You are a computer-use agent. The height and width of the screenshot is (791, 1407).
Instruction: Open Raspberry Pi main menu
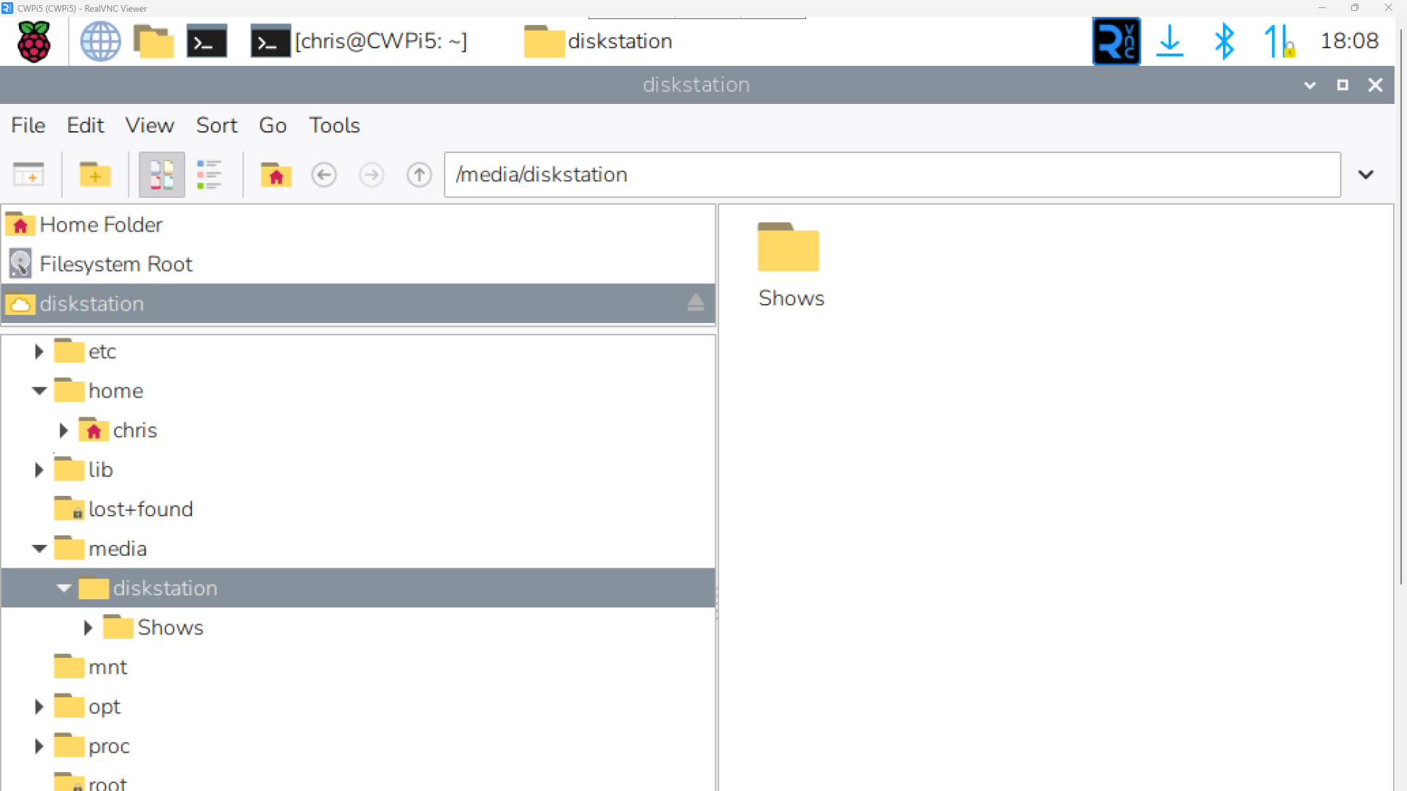coord(34,41)
